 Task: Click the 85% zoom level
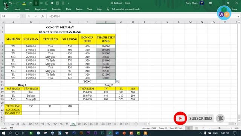coord(236,128)
